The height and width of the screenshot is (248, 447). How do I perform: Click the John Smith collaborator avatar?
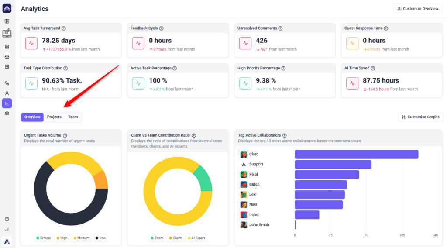tap(244, 224)
